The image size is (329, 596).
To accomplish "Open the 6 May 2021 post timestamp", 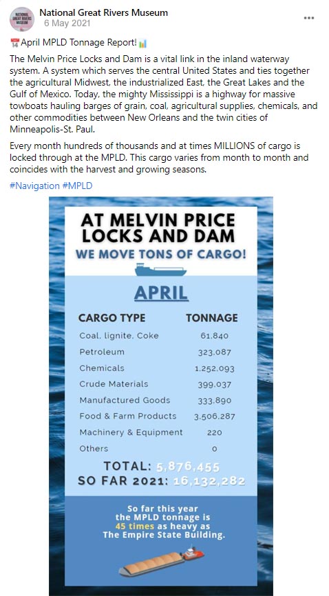I will [x=67, y=23].
